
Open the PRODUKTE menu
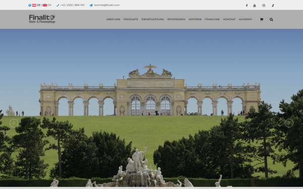pos(131,19)
